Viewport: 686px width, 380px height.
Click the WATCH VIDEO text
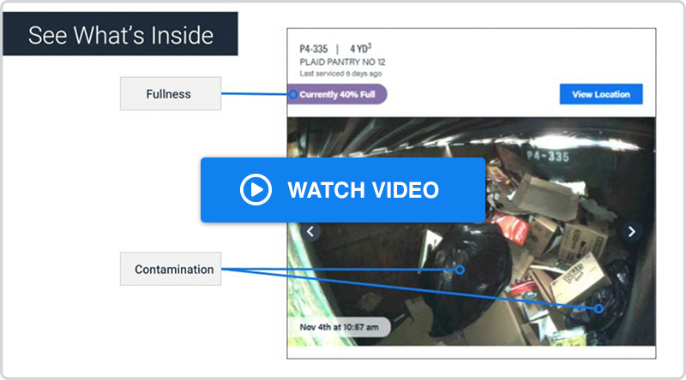click(363, 190)
